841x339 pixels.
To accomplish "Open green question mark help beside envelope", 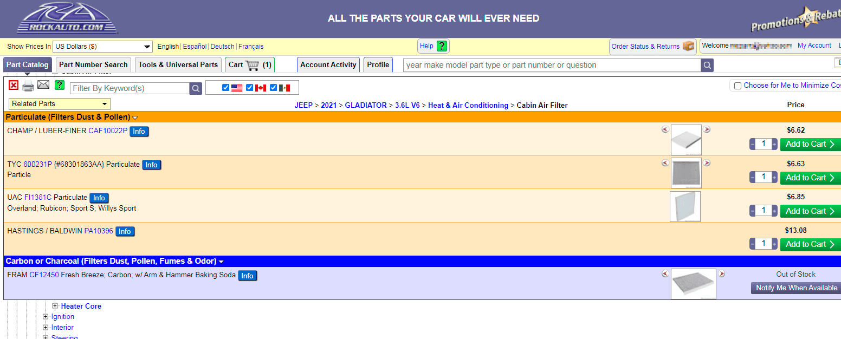I will [x=60, y=85].
